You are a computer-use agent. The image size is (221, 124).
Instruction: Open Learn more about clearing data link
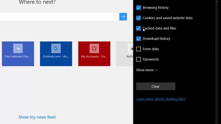coord(161,99)
